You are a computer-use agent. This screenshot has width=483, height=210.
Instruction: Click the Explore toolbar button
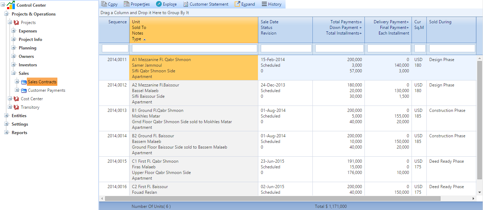(166, 4)
